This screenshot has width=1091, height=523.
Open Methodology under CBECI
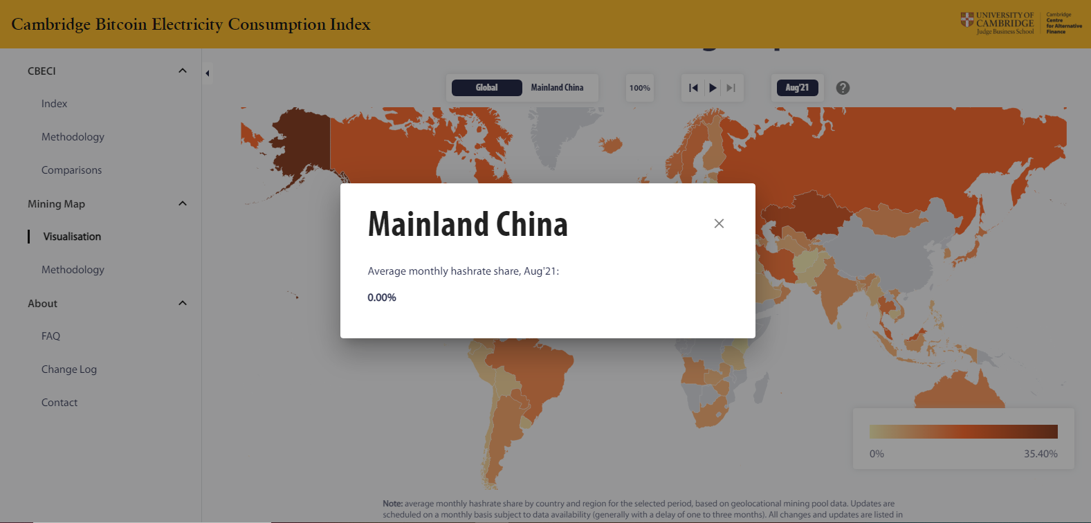pyautogui.click(x=73, y=137)
